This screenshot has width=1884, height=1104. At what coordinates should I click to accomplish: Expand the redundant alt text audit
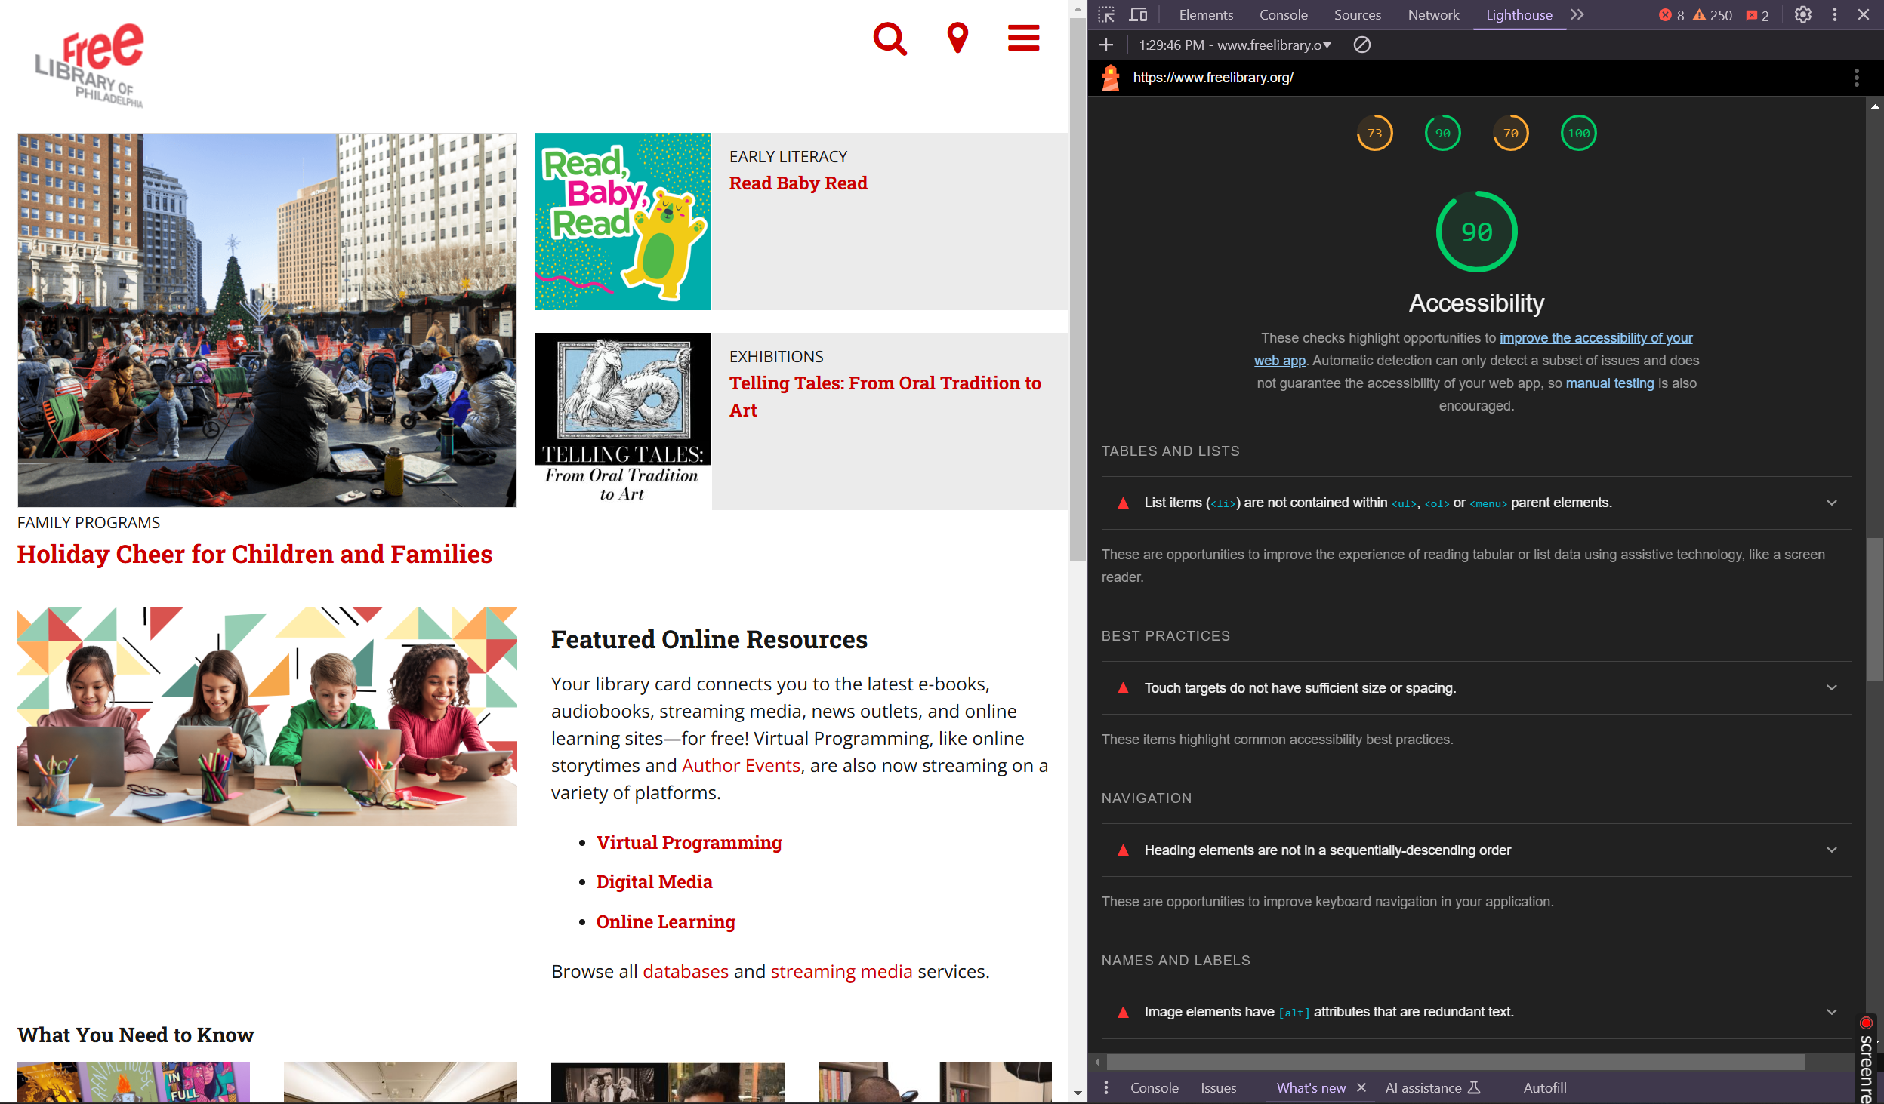point(1476,1012)
